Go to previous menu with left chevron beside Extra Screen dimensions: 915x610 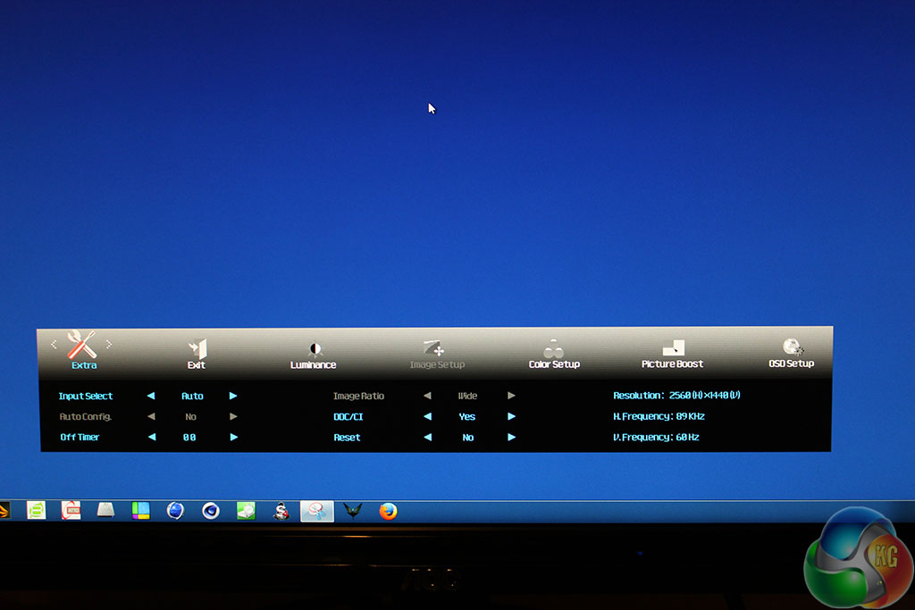pos(54,345)
